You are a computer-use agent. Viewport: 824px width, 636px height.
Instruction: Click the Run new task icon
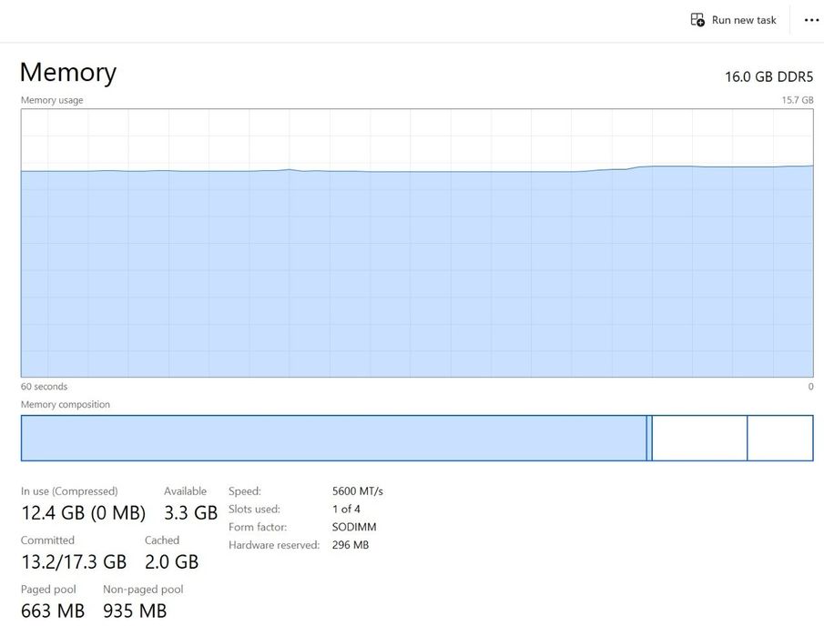click(x=697, y=20)
